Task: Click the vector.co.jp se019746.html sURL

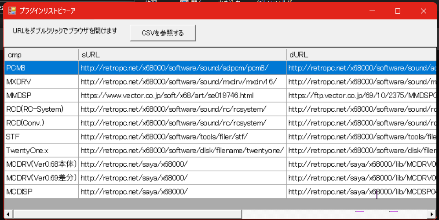Action: 182,95
